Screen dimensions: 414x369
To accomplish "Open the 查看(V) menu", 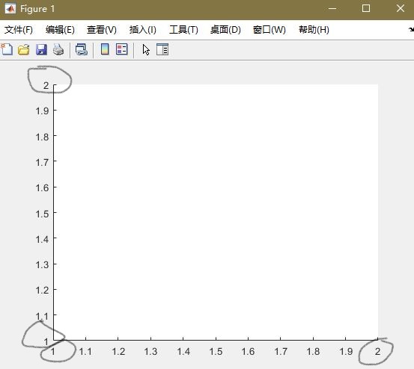I will 102,30.
